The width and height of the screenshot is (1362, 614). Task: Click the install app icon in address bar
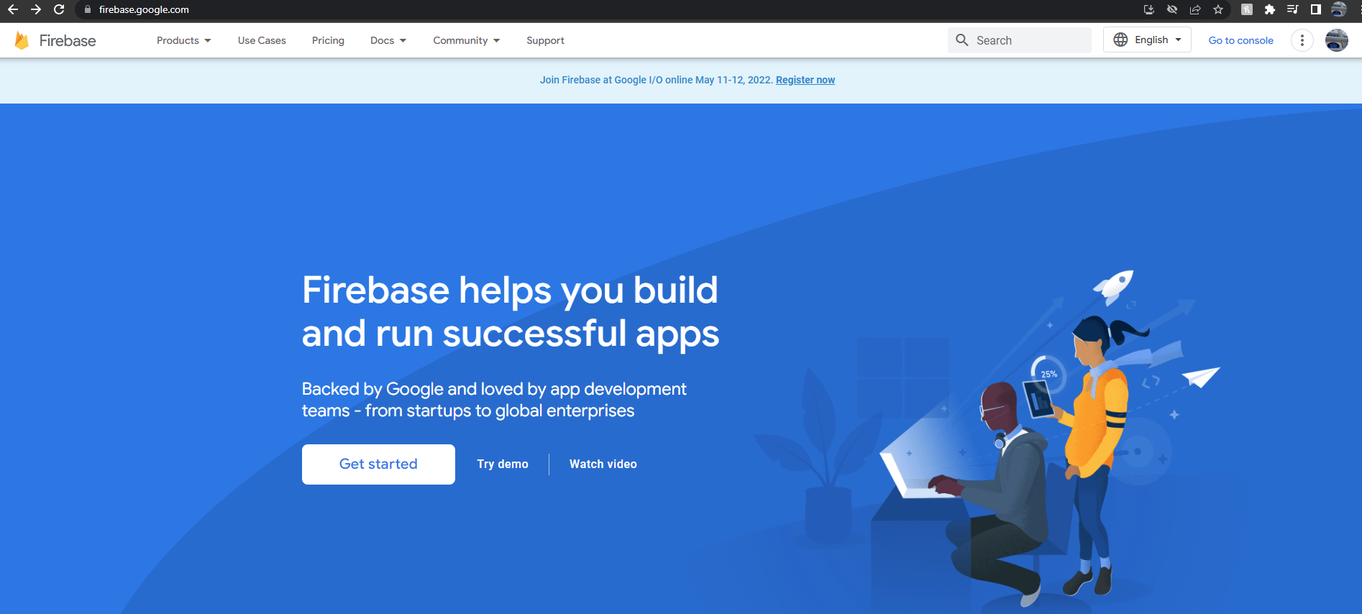(1148, 9)
